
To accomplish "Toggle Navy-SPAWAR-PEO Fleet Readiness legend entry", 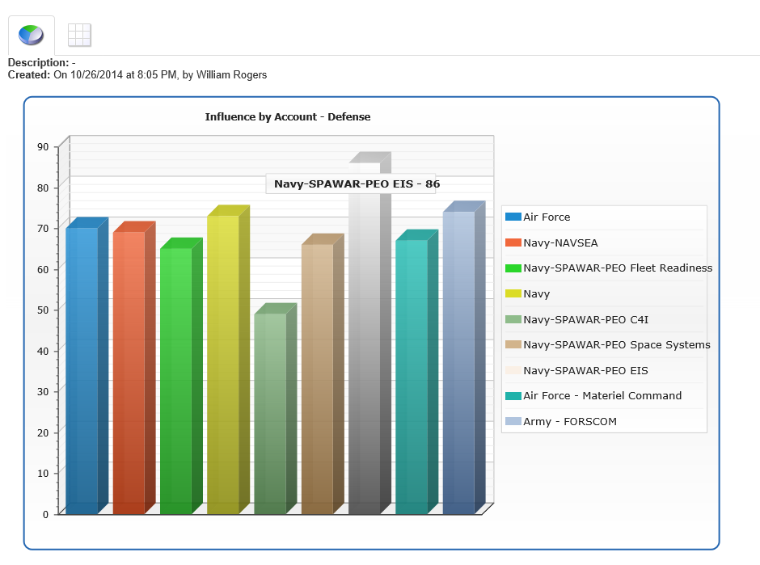I will 618,268.
